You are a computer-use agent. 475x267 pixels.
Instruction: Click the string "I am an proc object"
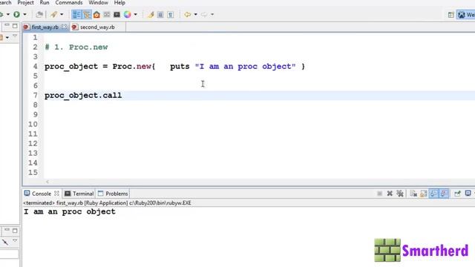[x=246, y=66]
